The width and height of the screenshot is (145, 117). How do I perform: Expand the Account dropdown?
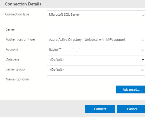(96, 50)
